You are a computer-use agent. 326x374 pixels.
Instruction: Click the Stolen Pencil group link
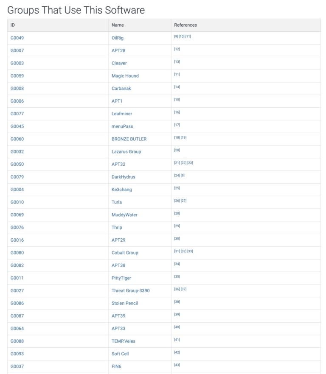(x=124, y=303)
